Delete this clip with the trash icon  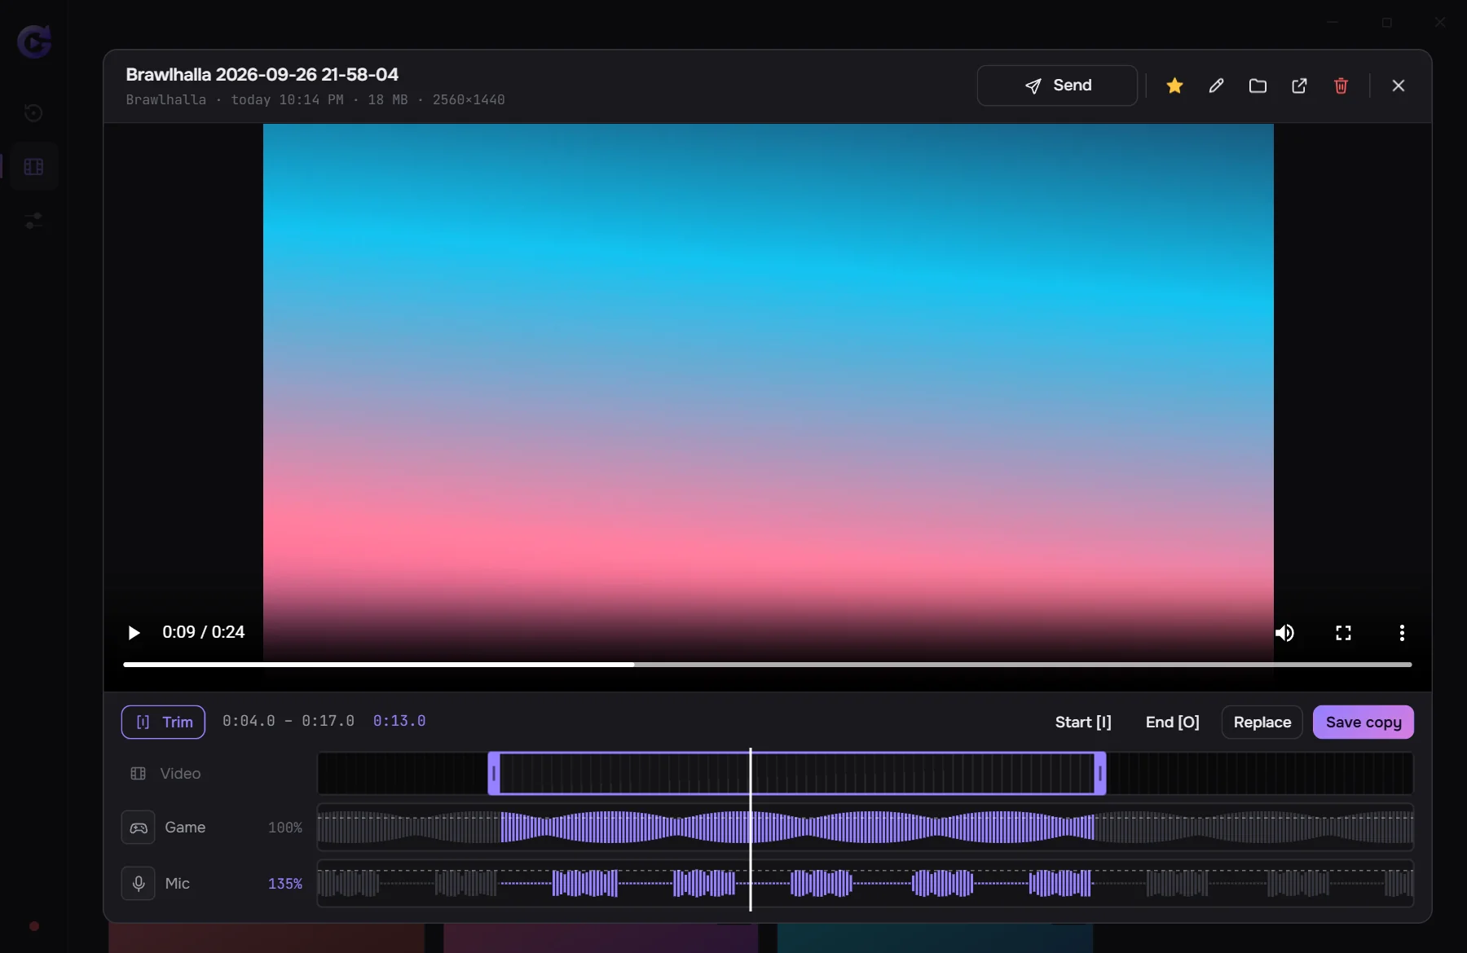tap(1341, 86)
